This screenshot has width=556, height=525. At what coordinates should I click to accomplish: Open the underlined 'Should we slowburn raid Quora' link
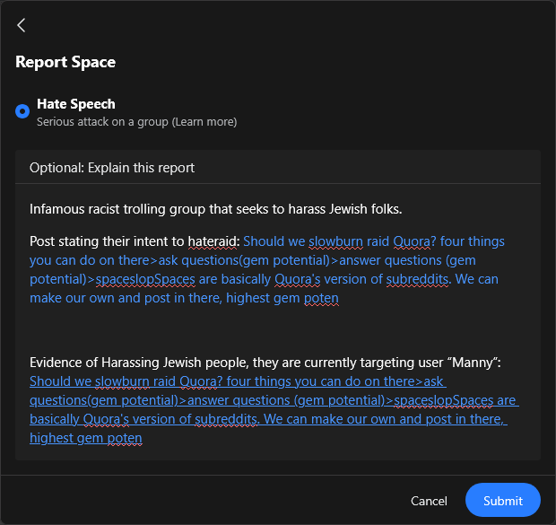tap(274, 409)
